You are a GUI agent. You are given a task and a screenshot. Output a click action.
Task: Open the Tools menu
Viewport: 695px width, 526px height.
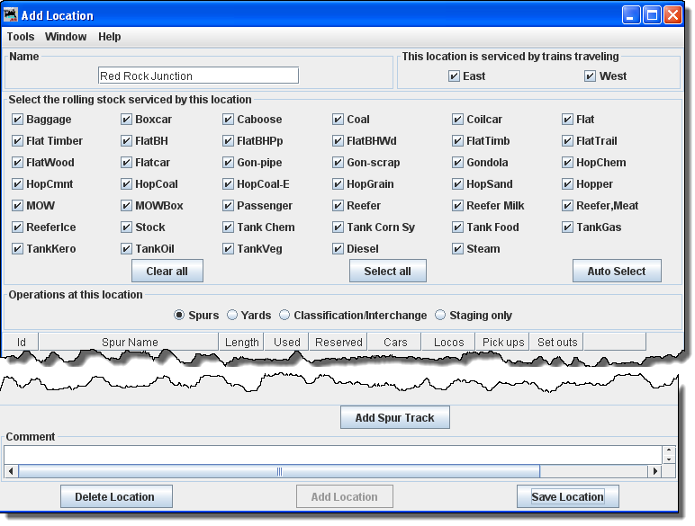[x=21, y=37]
